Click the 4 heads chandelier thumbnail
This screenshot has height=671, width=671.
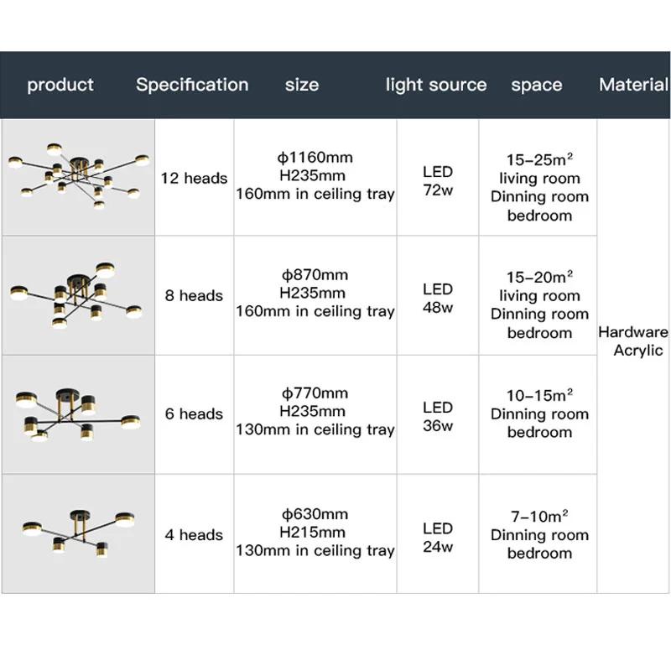[x=78, y=533]
